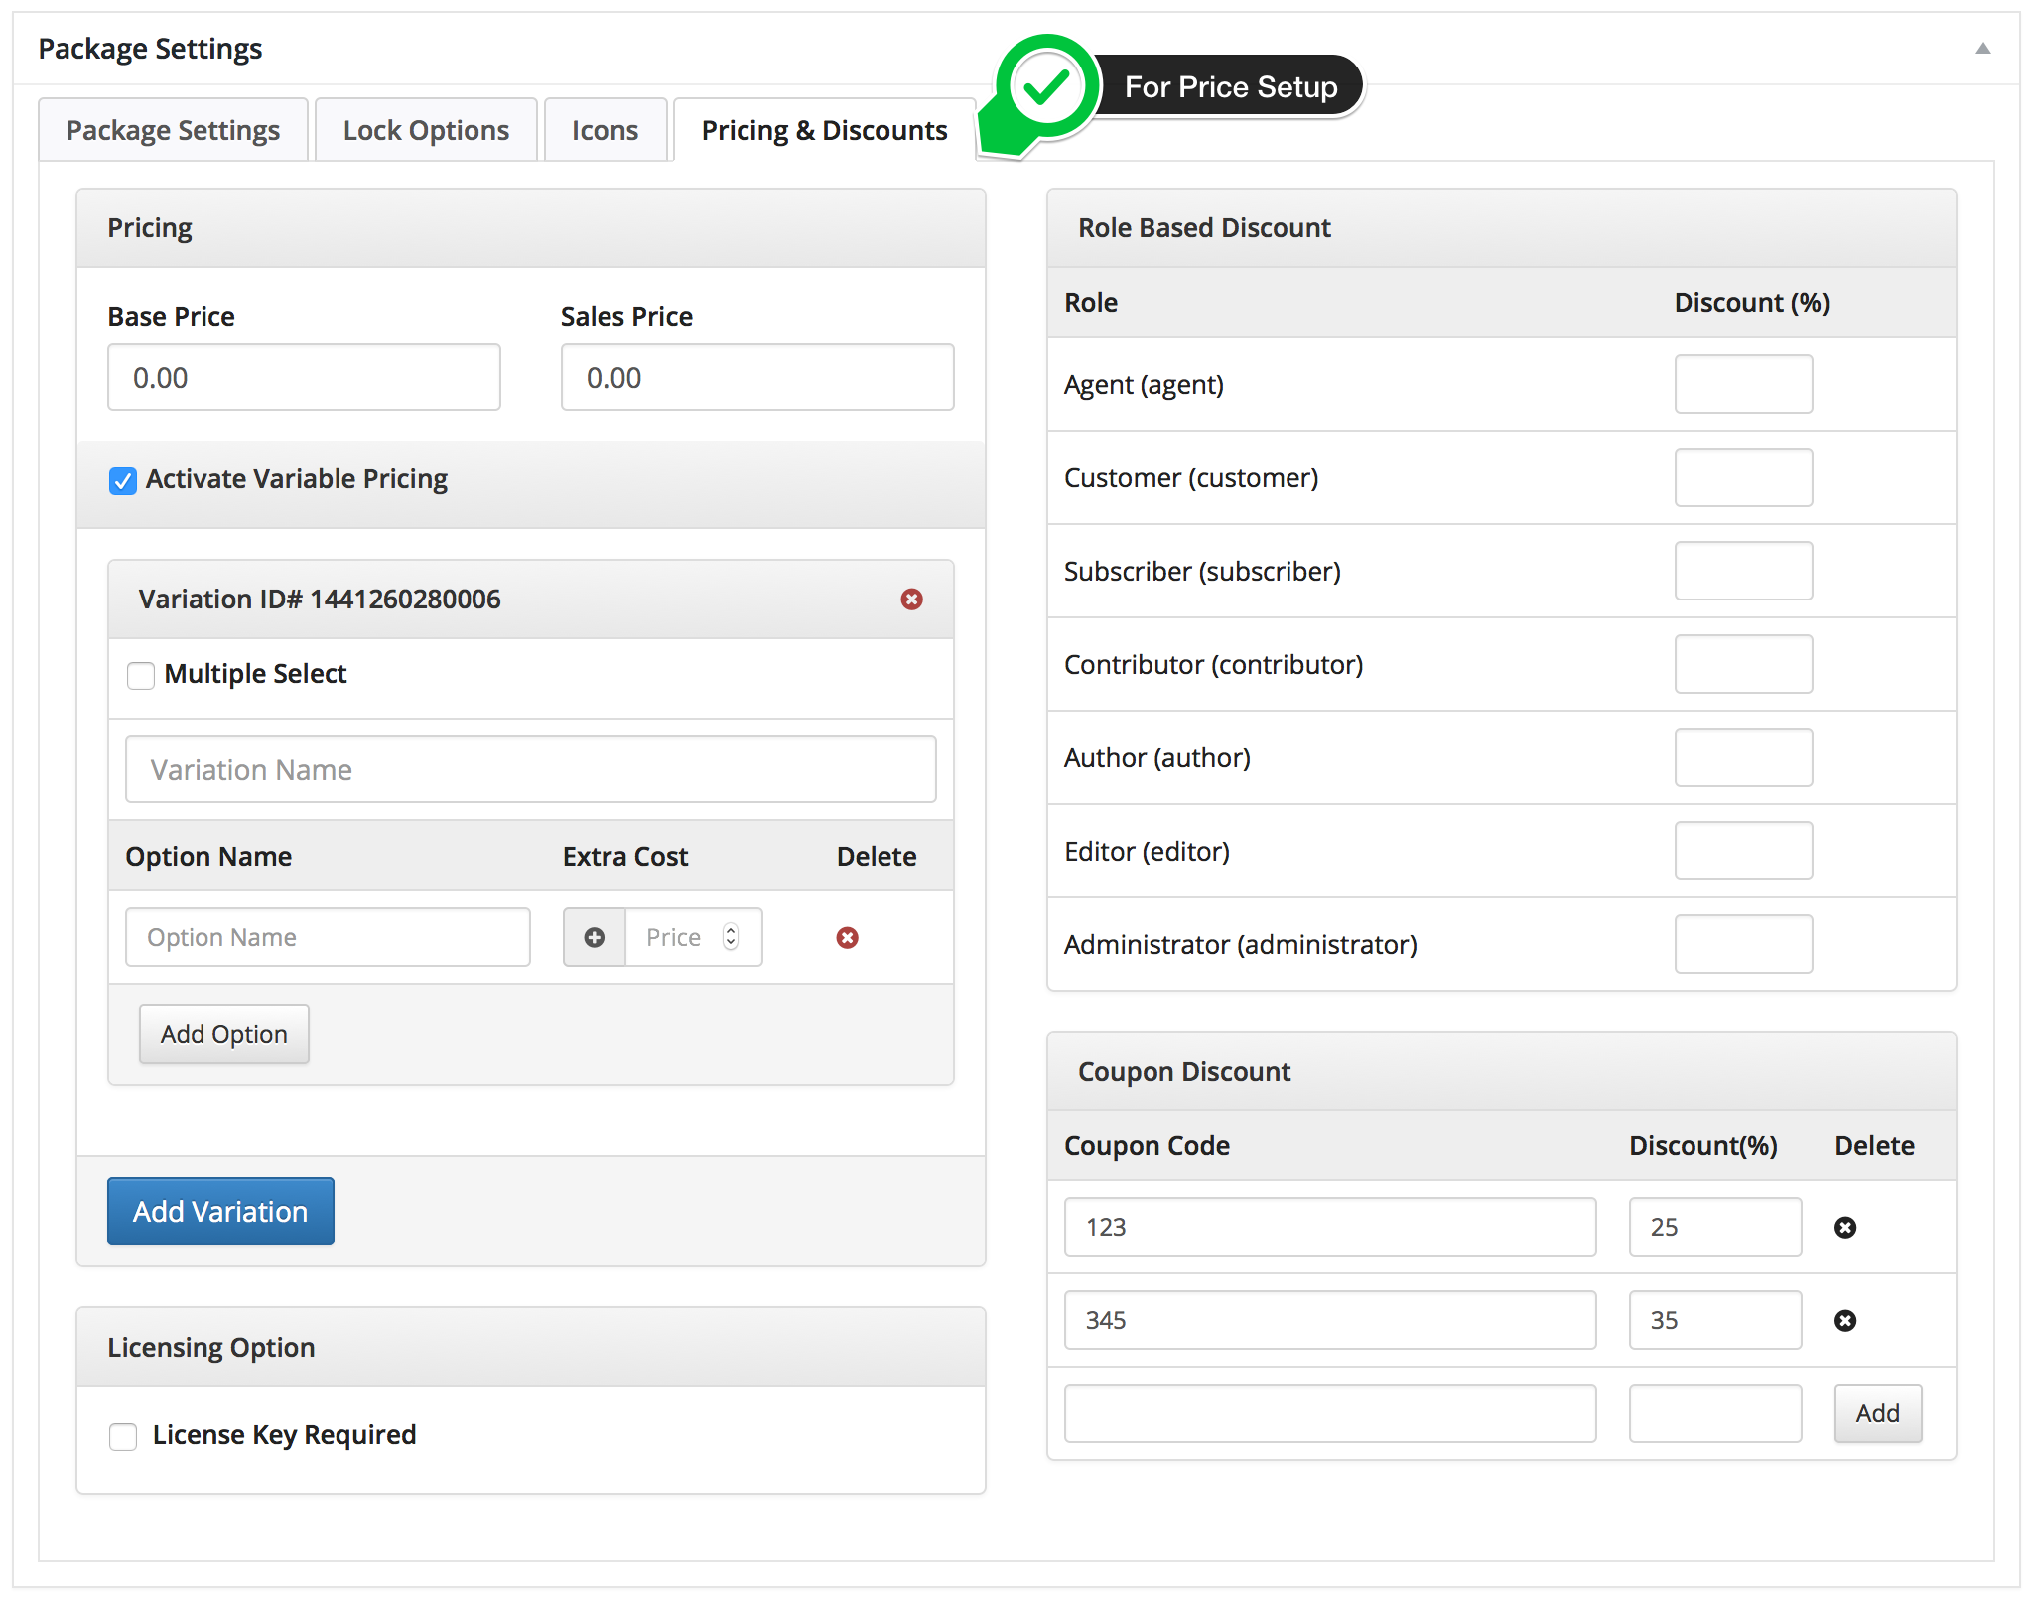
Task: Click the Administrator (administrator) role label
Action: click(x=1240, y=944)
